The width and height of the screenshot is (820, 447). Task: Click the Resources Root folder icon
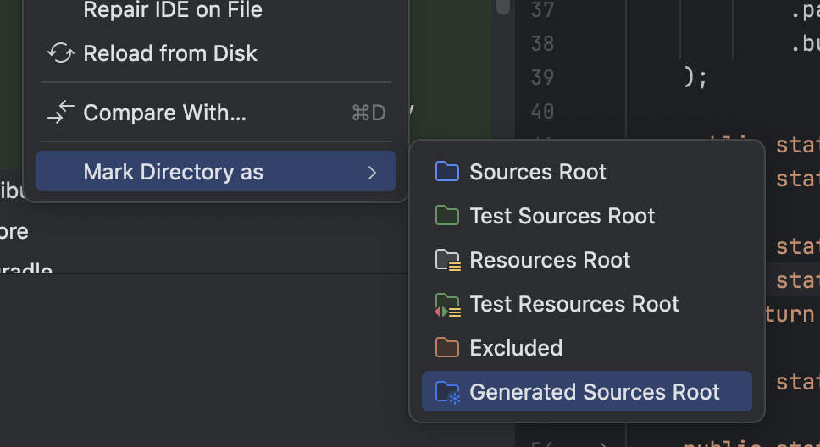(447, 260)
